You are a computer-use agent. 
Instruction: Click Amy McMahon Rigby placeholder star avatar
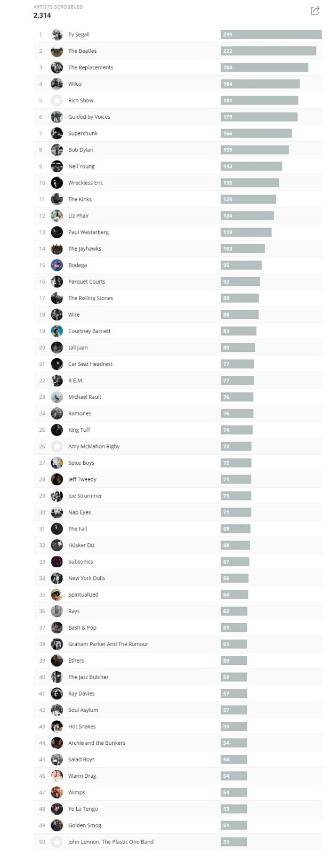point(57,447)
